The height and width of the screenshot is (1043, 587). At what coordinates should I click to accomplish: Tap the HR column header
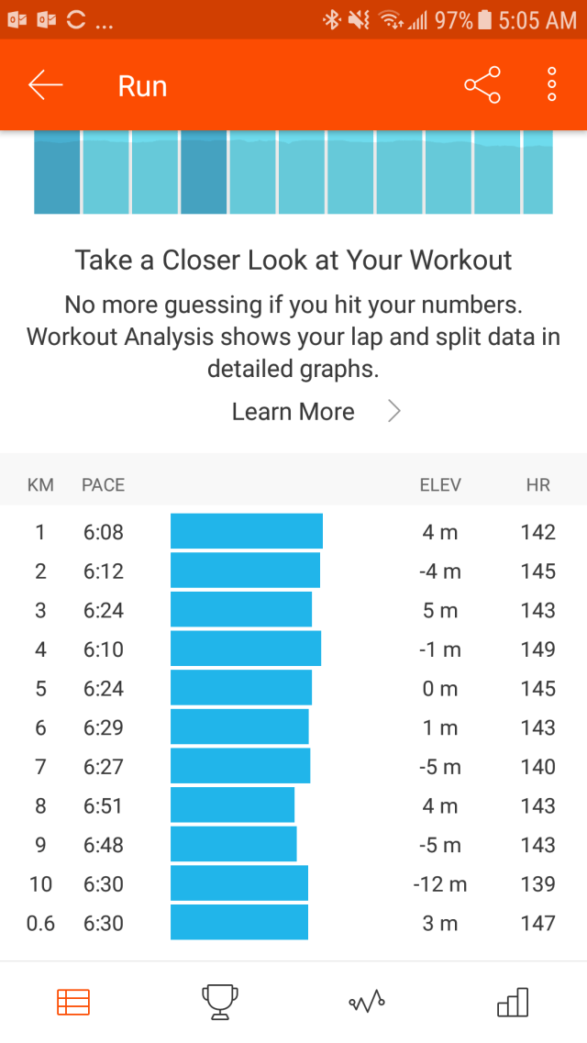(x=538, y=485)
